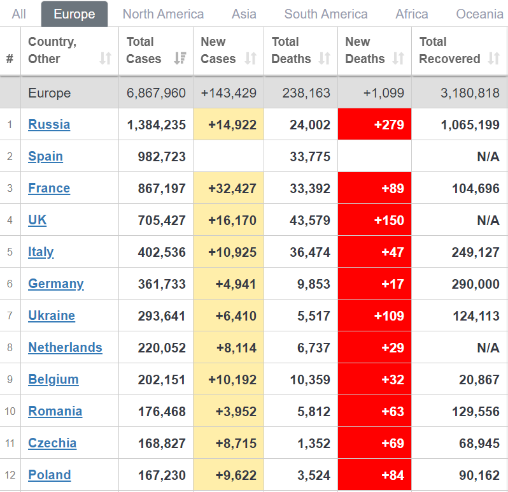Image resolution: width=508 pixels, height=492 pixels.
Task: Open France country page
Action: tap(49, 188)
